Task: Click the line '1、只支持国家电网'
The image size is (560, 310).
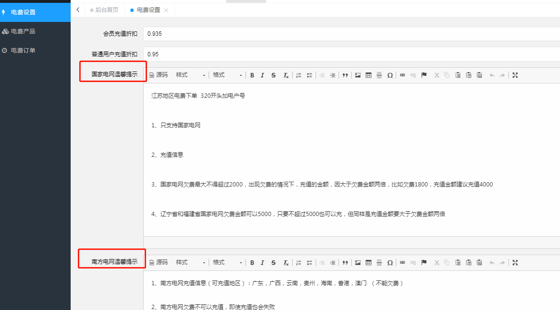Action: (x=176, y=125)
